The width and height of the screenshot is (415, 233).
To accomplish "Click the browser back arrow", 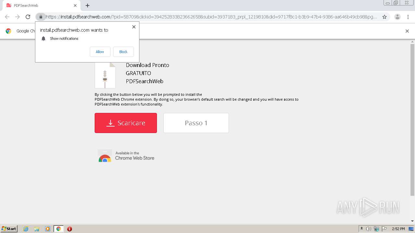I will pyautogui.click(x=7, y=17).
